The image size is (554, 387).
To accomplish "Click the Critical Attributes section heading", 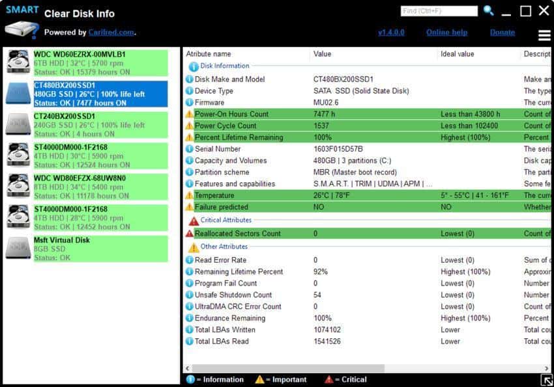I will tap(226, 220).
